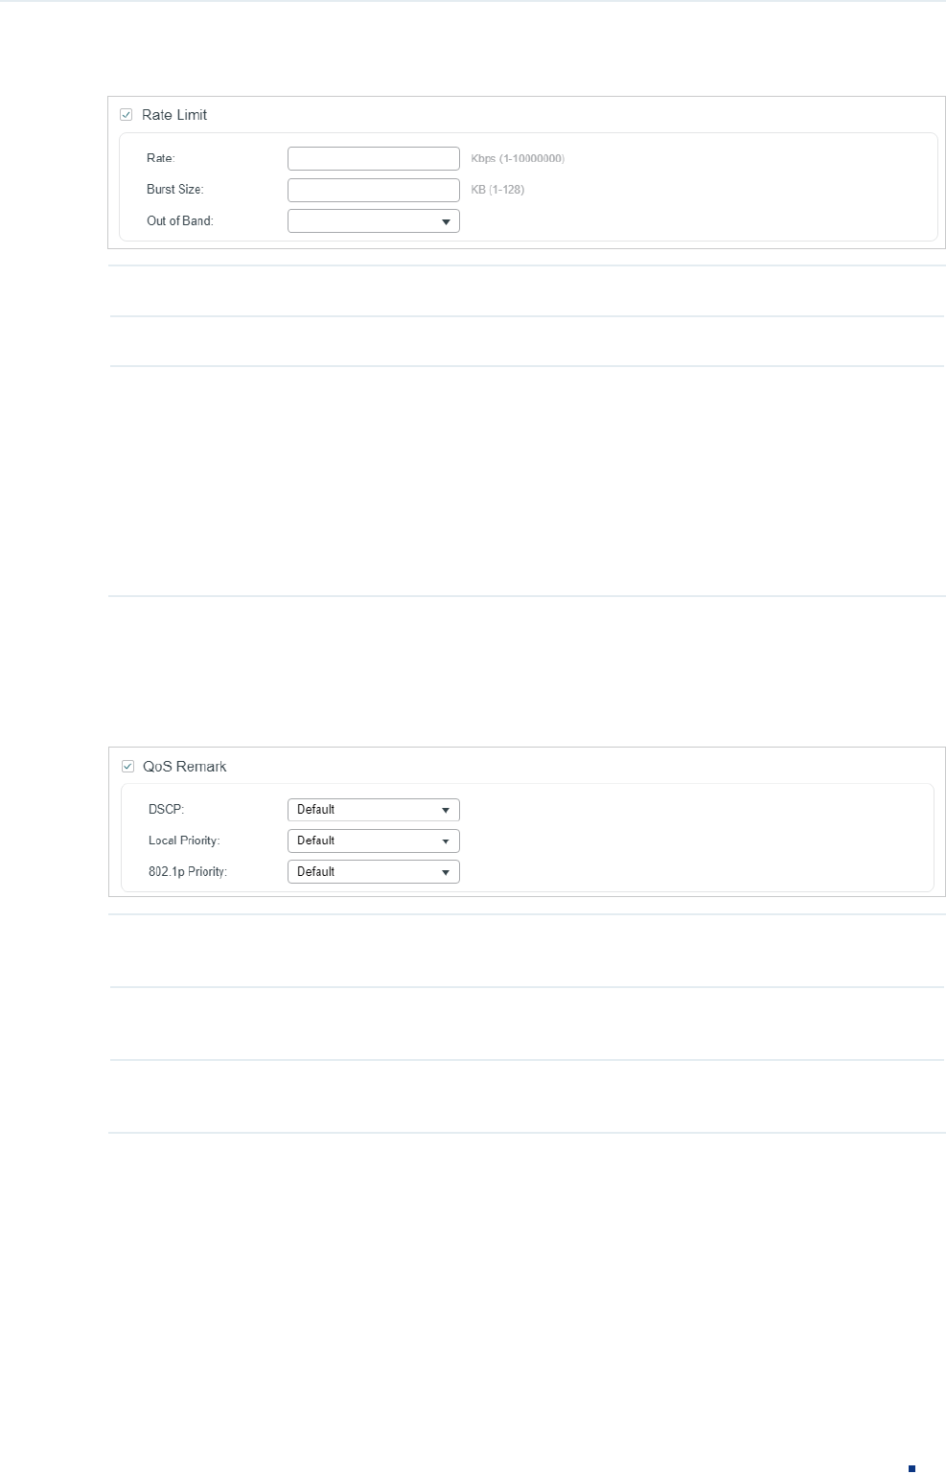Screen dimensions: 946x1474
Task: Click the Rate input field
Action: pyautogui.click(x=374, y=158)
